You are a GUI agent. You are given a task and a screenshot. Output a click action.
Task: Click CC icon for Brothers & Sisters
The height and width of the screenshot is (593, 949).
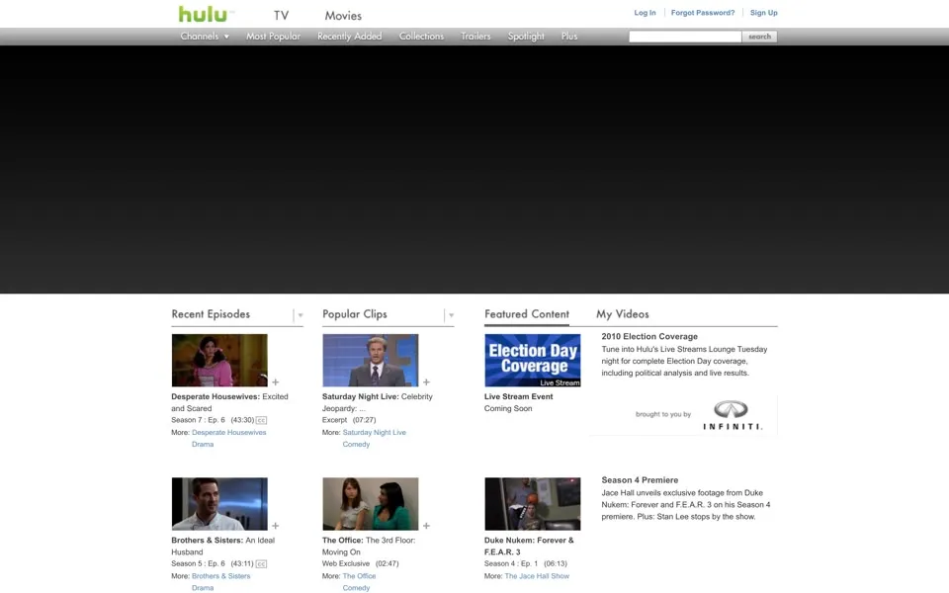click(261, 564)
